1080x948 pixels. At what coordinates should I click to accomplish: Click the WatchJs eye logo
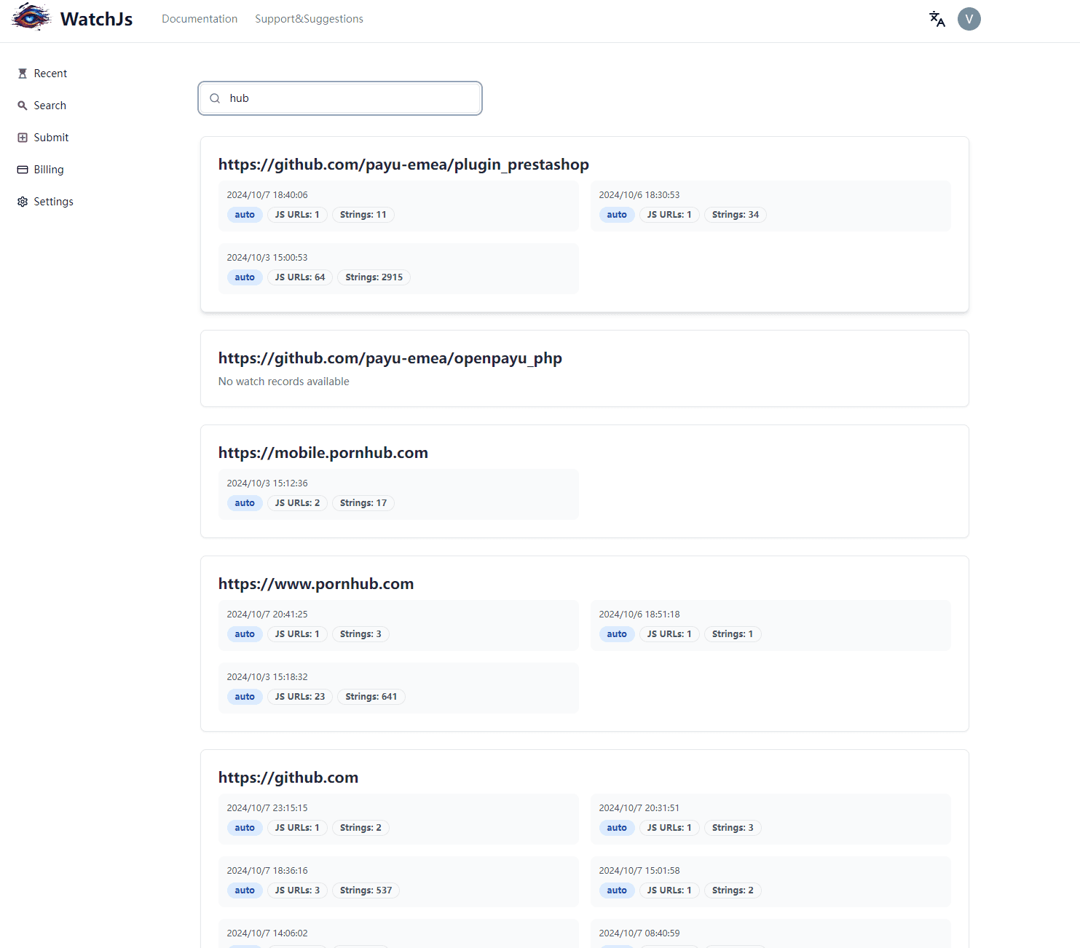[31, 17]
